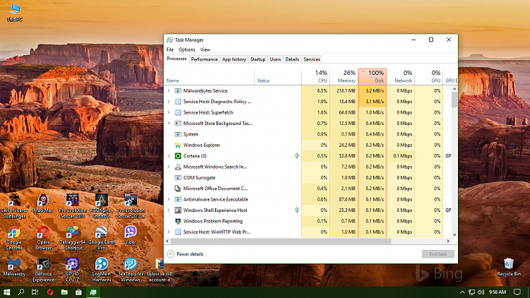The height and width of the screenshot is (298, 530).
Task: Switch to the Performance tab
Action: click(204, 59)
